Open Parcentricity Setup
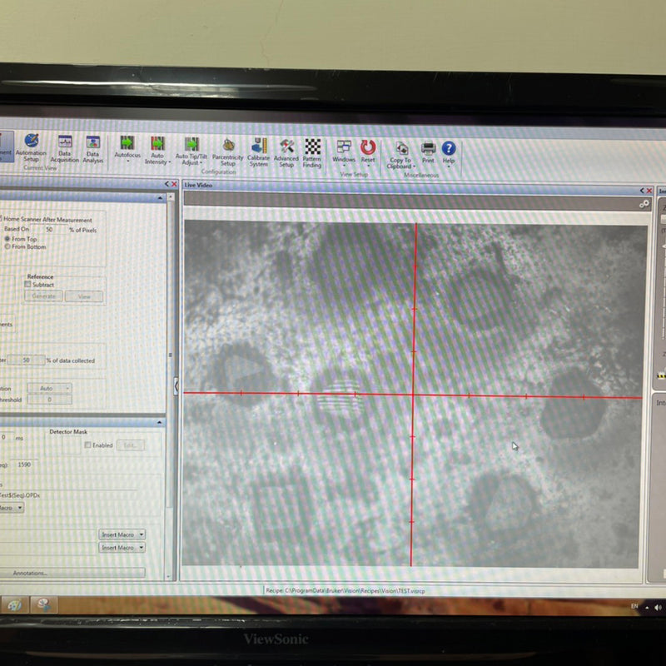Screen dimensions: 666x666 (227, 152)
